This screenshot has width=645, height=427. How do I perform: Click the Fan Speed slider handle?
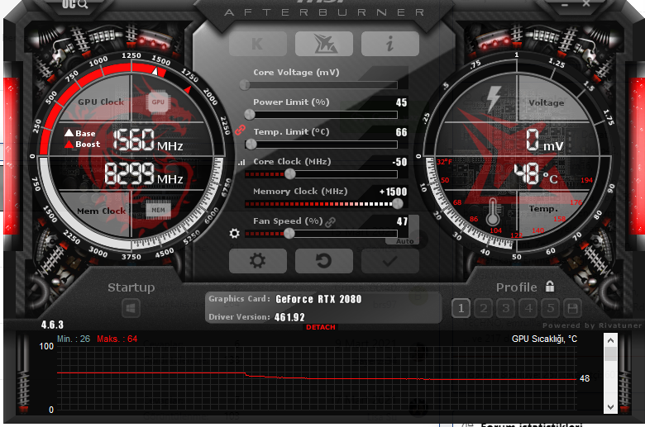tap(289, 234)
